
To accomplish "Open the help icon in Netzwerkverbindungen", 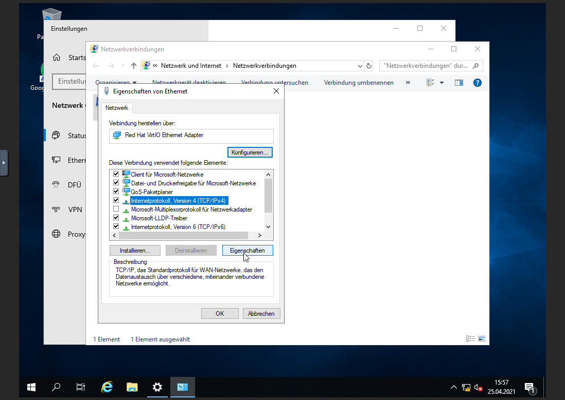I will pyautogui.click(x=478, y=83).
